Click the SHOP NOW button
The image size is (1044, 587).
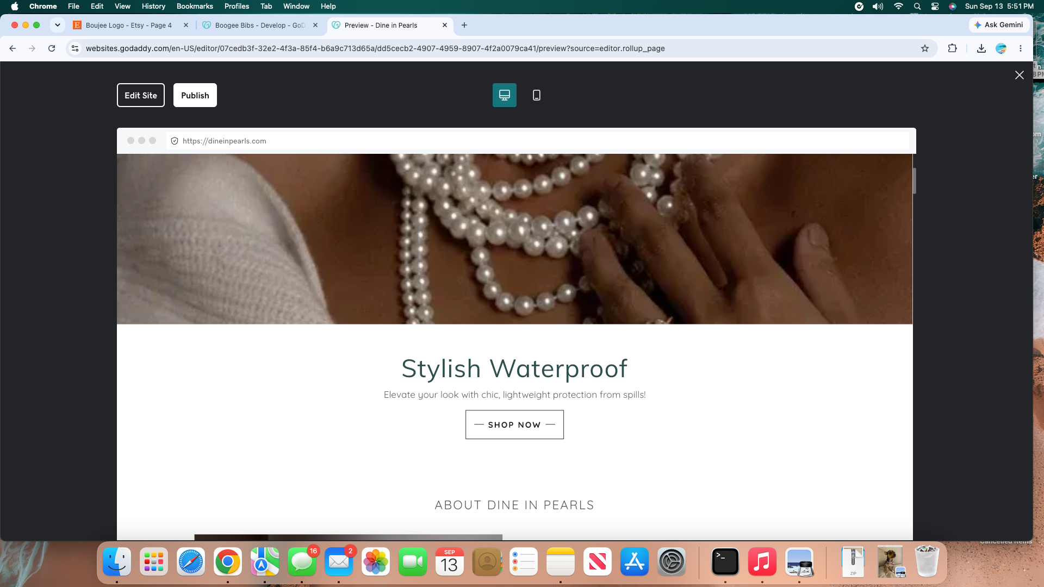pyautogui.click(x=514, y=424)
